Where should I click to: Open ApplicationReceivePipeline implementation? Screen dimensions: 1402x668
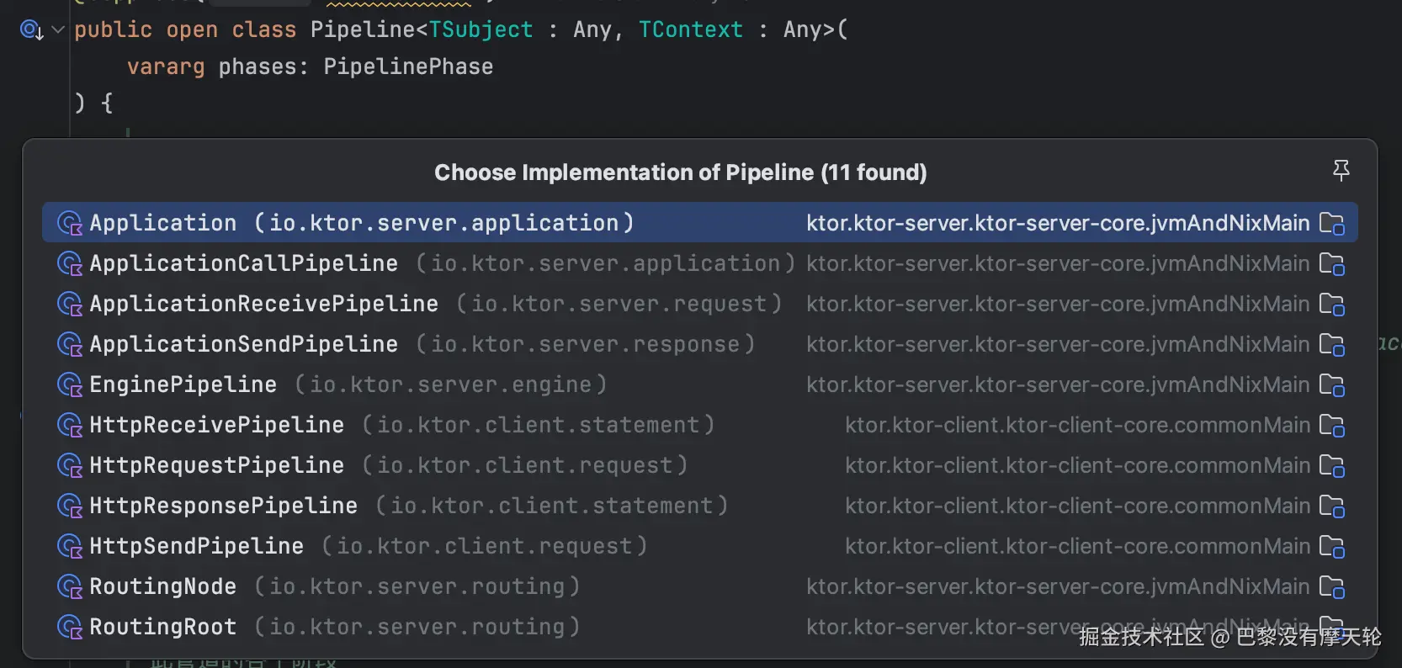click(263, 304)
